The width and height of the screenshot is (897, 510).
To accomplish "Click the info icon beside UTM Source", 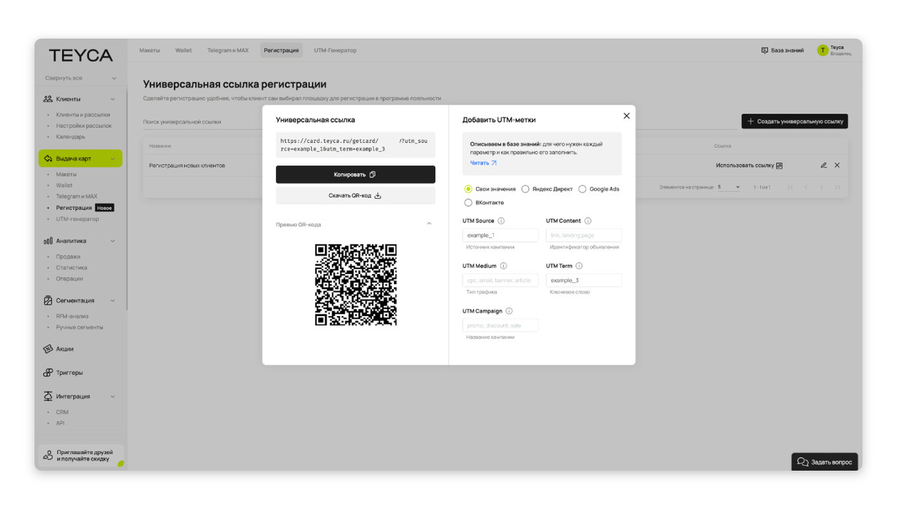I will [x=501, y=221].
